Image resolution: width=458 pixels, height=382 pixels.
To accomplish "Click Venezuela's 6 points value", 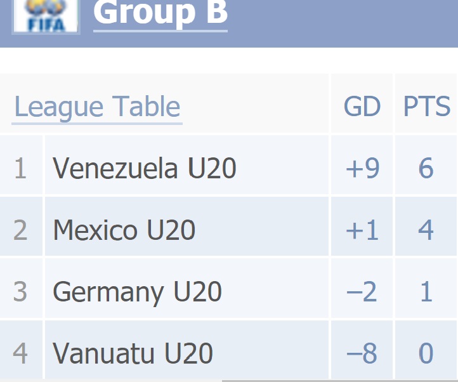I will click(x=426, y=168).
